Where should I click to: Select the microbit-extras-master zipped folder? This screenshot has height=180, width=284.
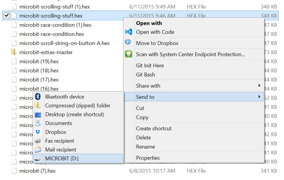(46, 52)
